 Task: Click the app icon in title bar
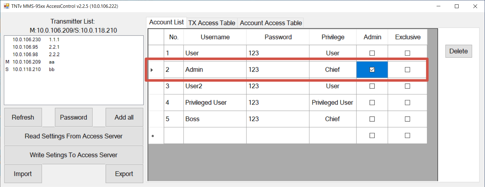pyautogui.click(x=6, y=6)
